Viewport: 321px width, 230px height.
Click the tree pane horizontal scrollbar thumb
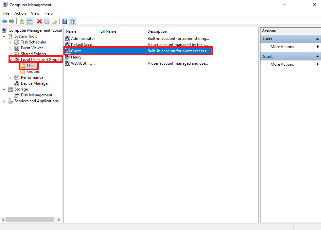(x=30, y=220)
